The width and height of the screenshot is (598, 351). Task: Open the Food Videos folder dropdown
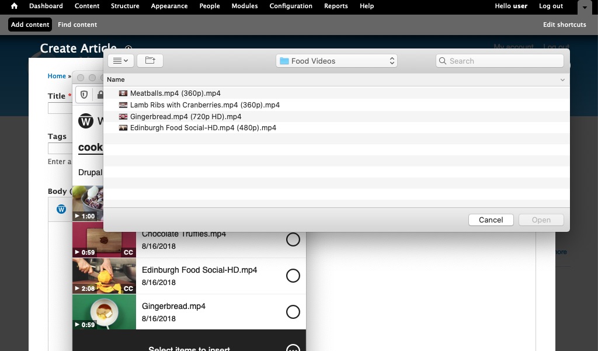point(337,60)
